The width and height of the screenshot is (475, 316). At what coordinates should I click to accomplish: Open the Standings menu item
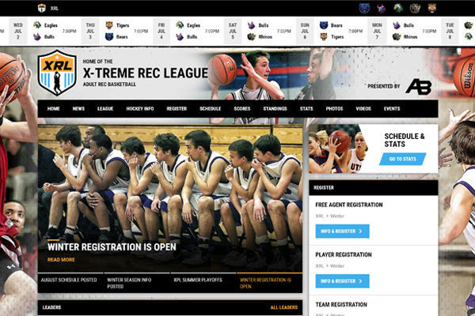click(275, 108)
